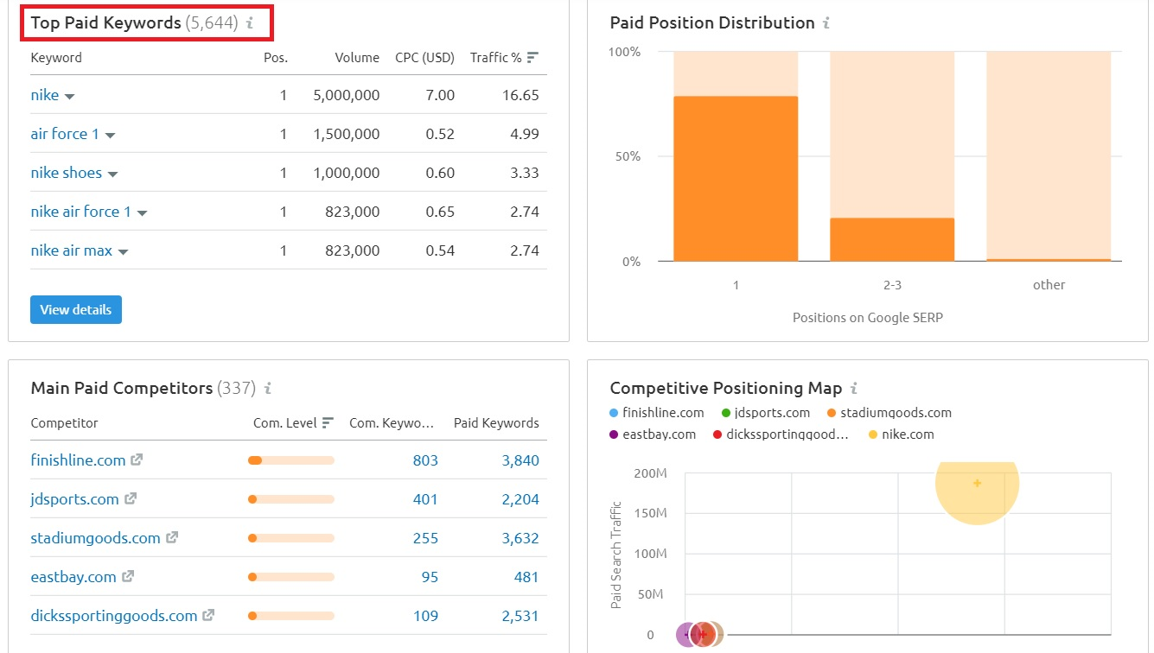Expand dropdown arrow next to nike keyword
The image size is (1154, 653).
pyautogui.click(x=70, y=97)
